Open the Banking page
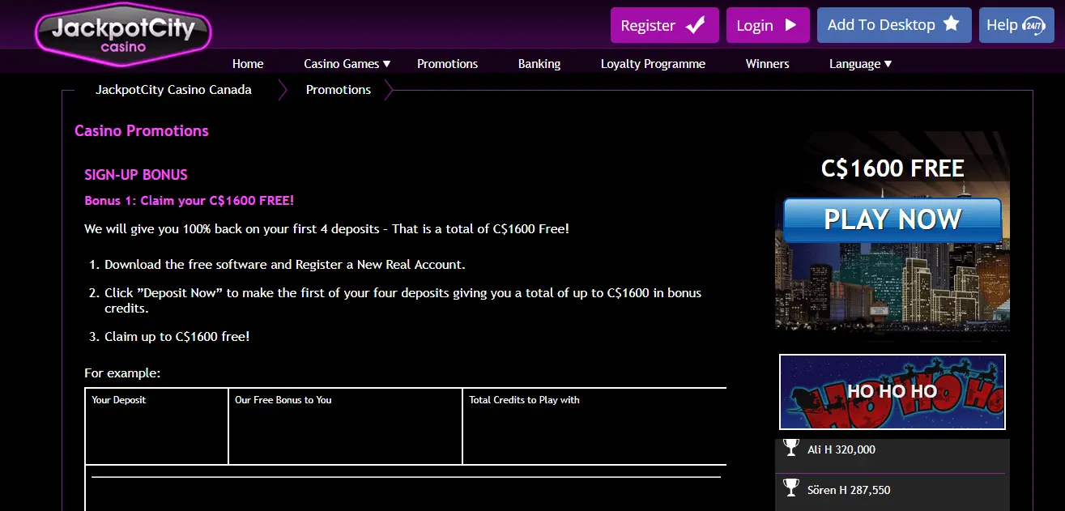This screenshot has height=511, width=1065. click(x=539, y=64)
